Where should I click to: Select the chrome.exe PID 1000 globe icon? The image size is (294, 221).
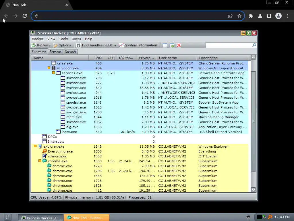pyautogui.click(x=45, y=161)
